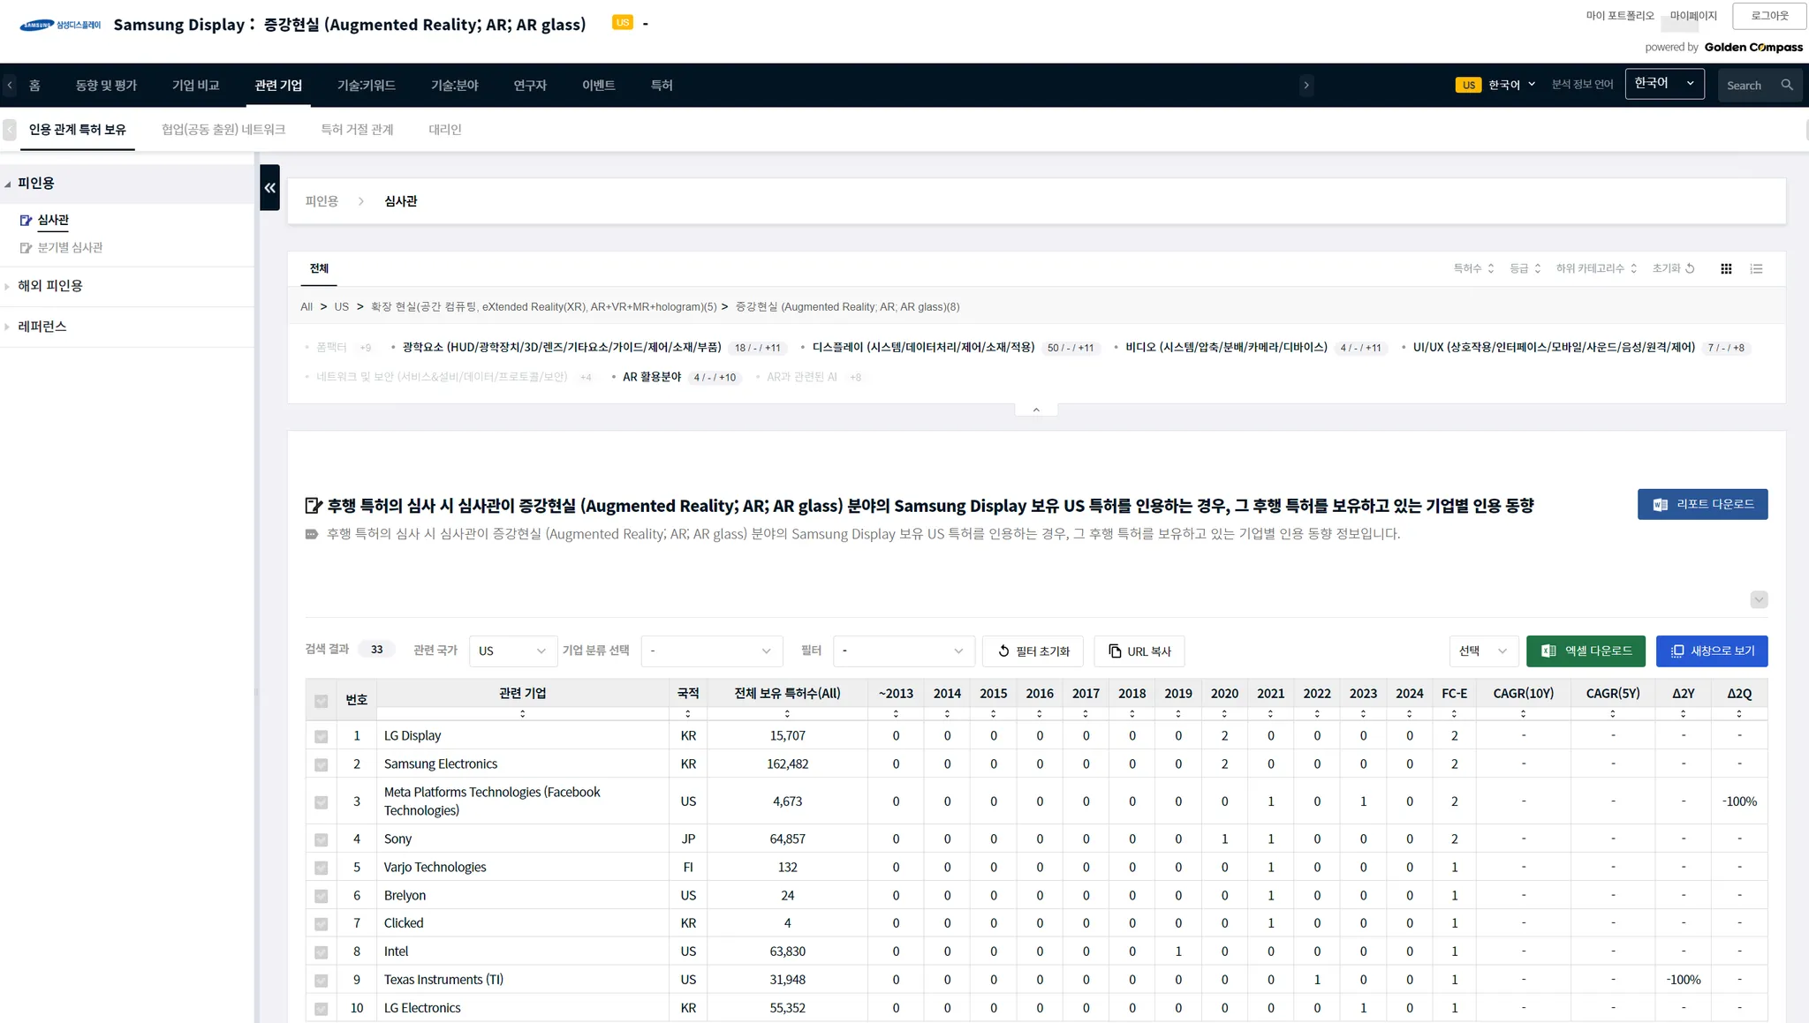1809x1023 pixels.
Task: Click the search magnifier icon
Action: point(1787,86)
